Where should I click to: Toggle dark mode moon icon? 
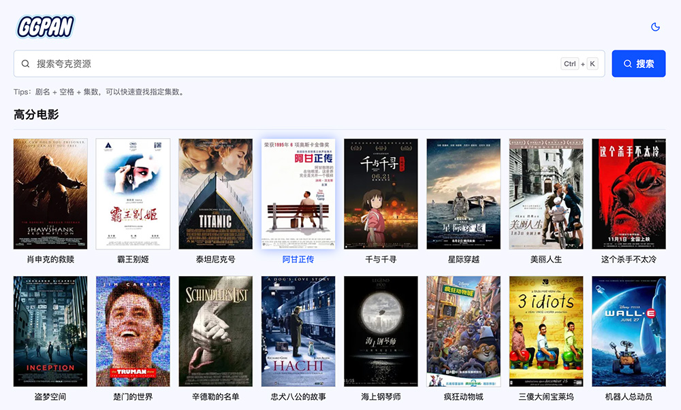coord(655,27)
